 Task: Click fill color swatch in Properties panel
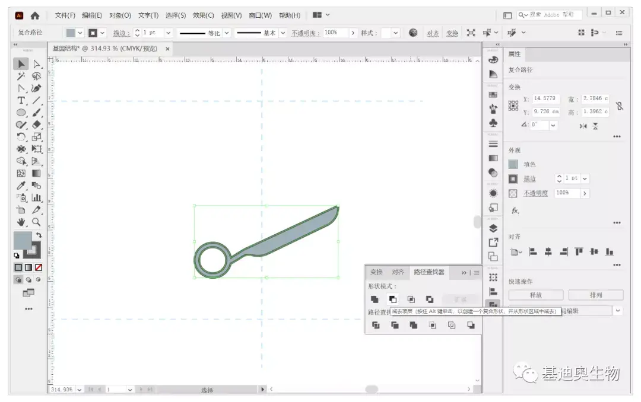click(x=513, y=164)
